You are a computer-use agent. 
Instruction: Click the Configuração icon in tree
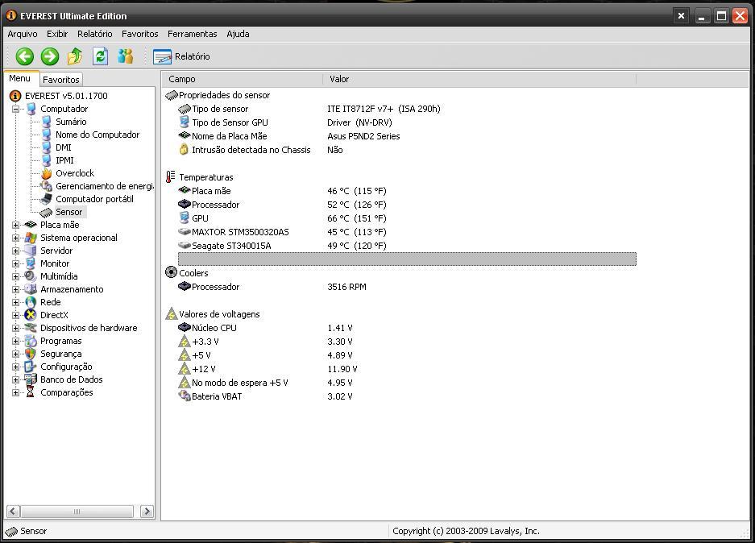(31, 367)
